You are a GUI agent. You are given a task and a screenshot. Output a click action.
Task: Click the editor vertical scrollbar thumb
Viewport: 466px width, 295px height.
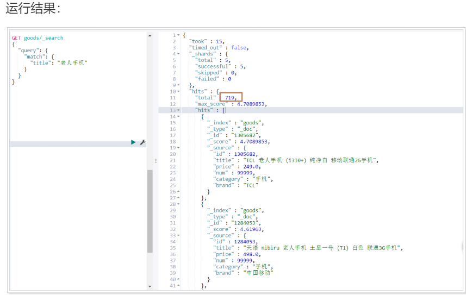(150, 211)
